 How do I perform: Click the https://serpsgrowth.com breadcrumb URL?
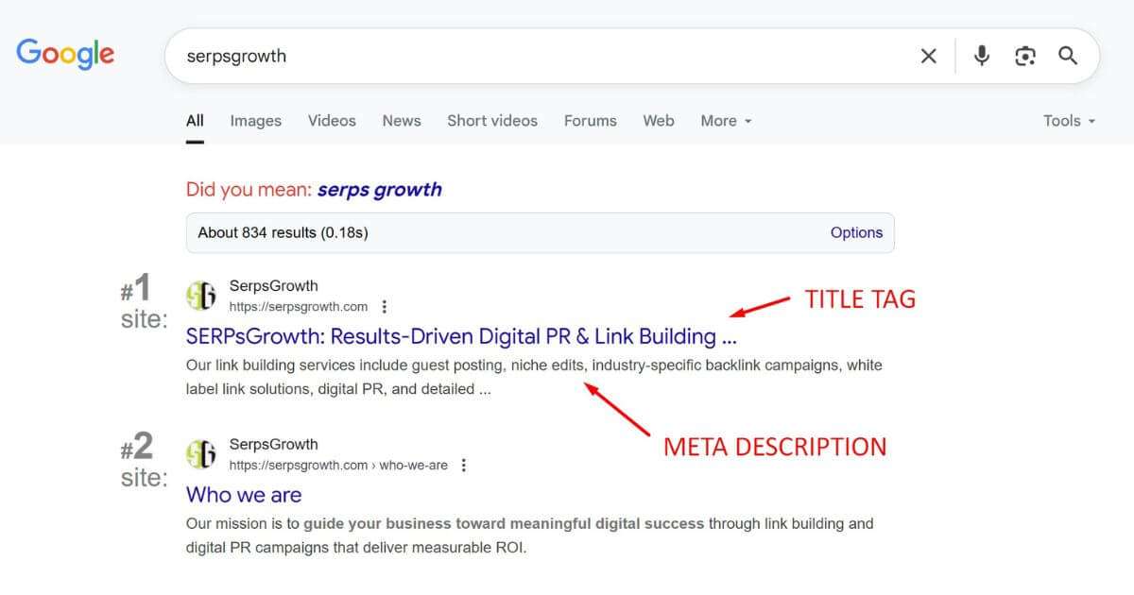[x=300, y=306]
